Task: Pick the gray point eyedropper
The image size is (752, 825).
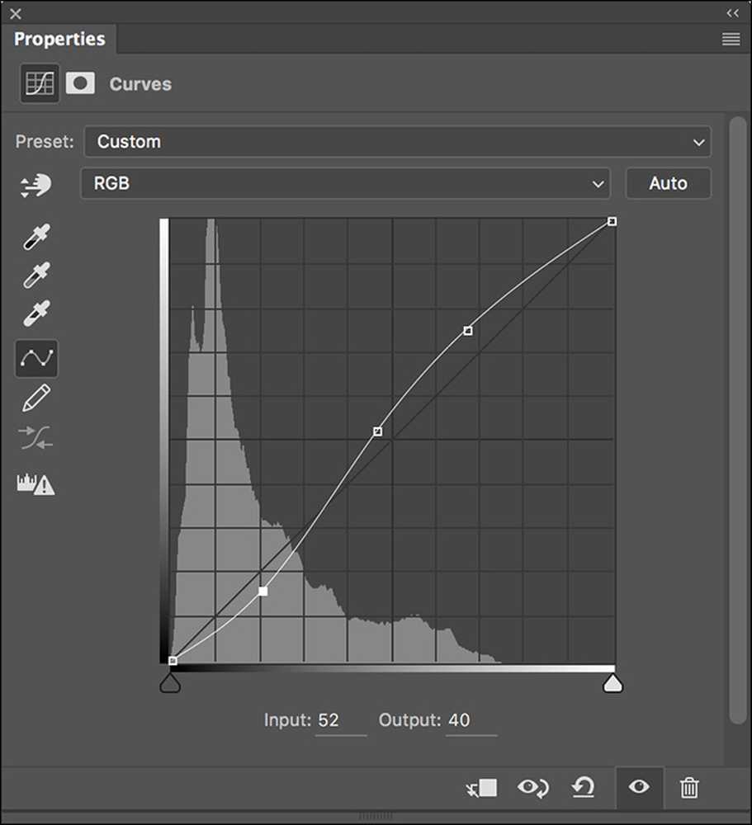Action: point(36,275)
